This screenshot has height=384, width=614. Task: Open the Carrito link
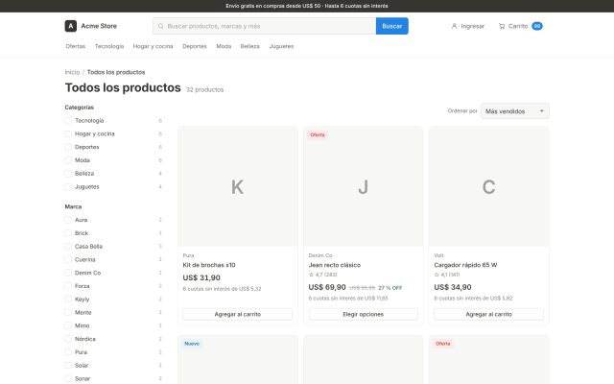(x=520, y=26)
